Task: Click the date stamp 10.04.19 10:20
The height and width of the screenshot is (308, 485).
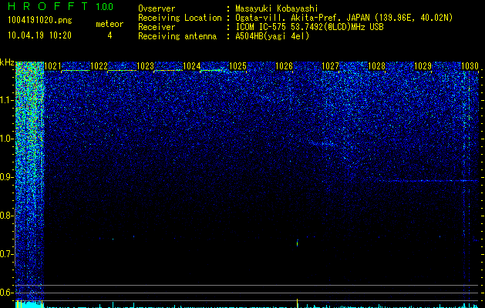Action: pyautogui.click(x=39, y=35)
